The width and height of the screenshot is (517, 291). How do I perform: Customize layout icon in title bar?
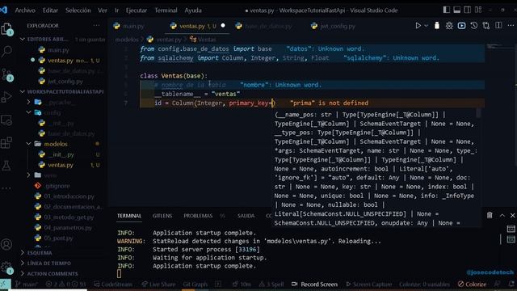pyautogui.click(x=478, y=10)
